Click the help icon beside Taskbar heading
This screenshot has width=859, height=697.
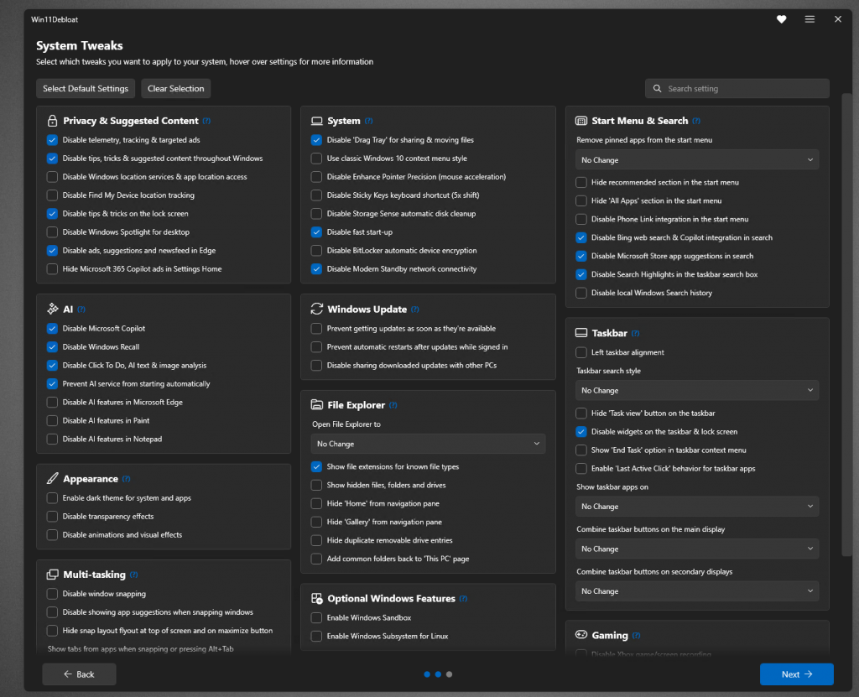[635, 334]
